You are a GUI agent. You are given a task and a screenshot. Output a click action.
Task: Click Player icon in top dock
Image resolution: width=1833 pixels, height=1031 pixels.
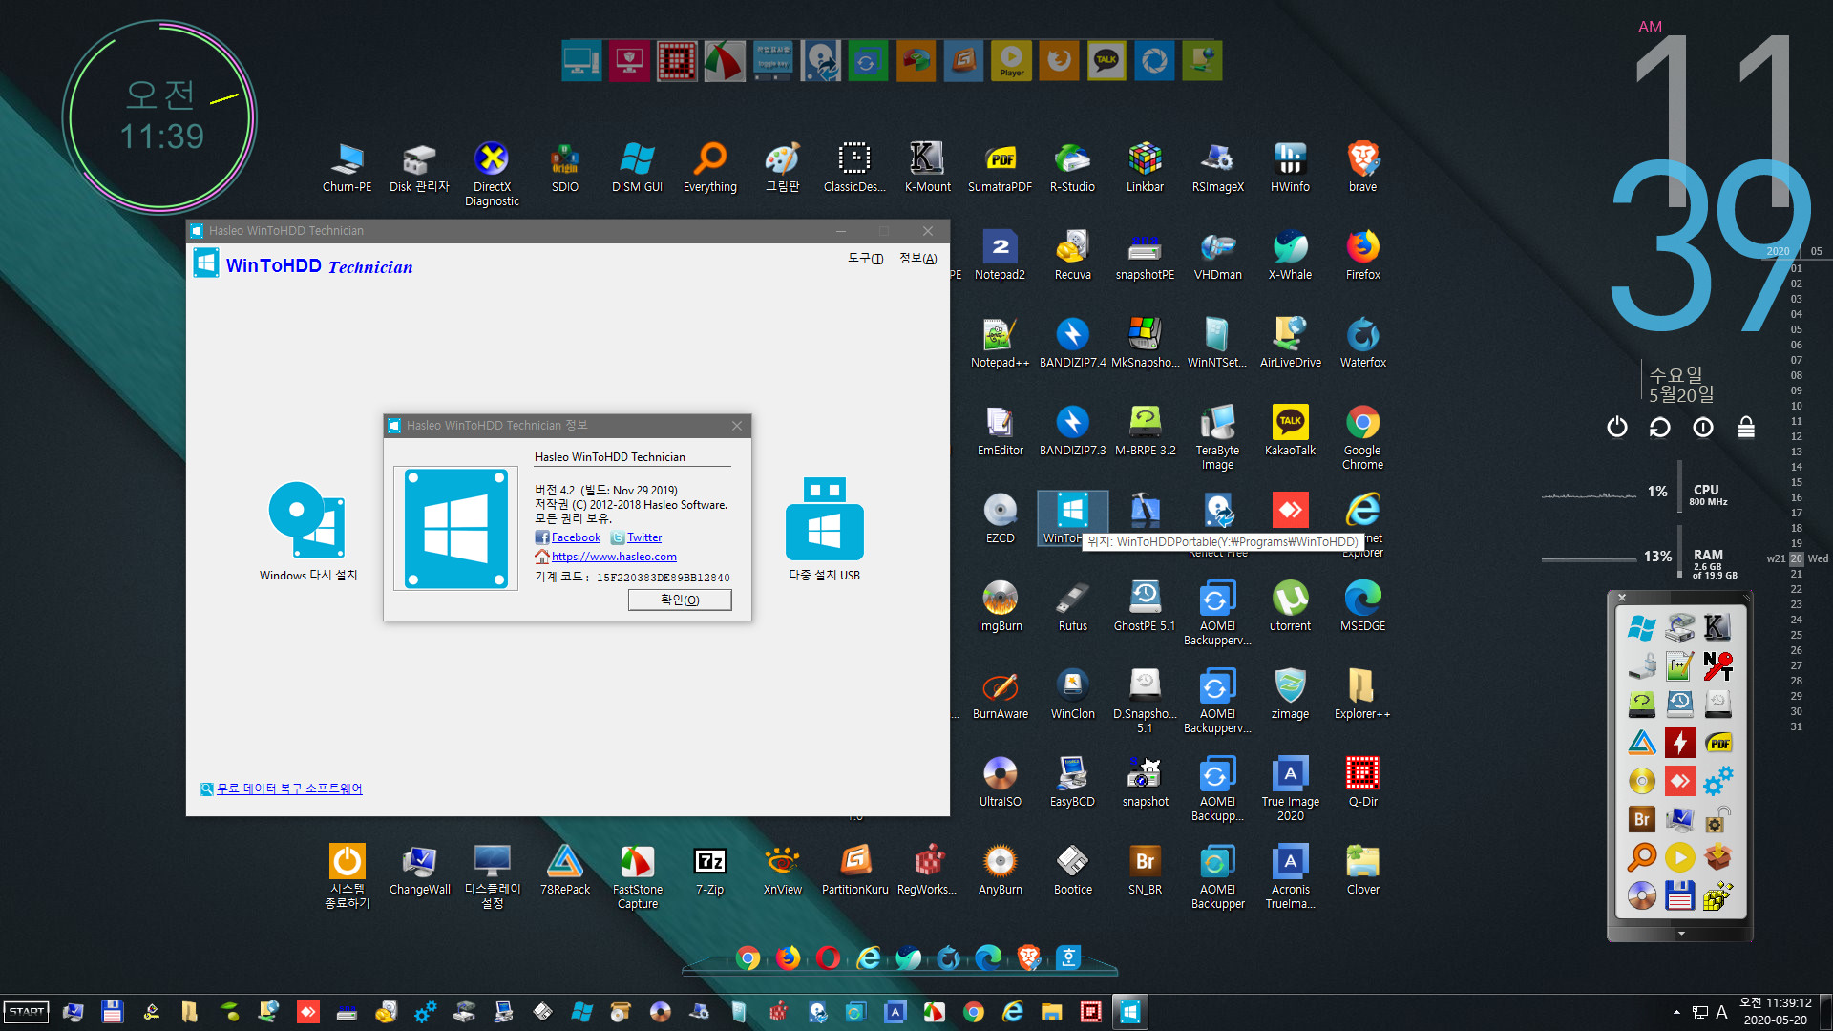[1011, 61]
